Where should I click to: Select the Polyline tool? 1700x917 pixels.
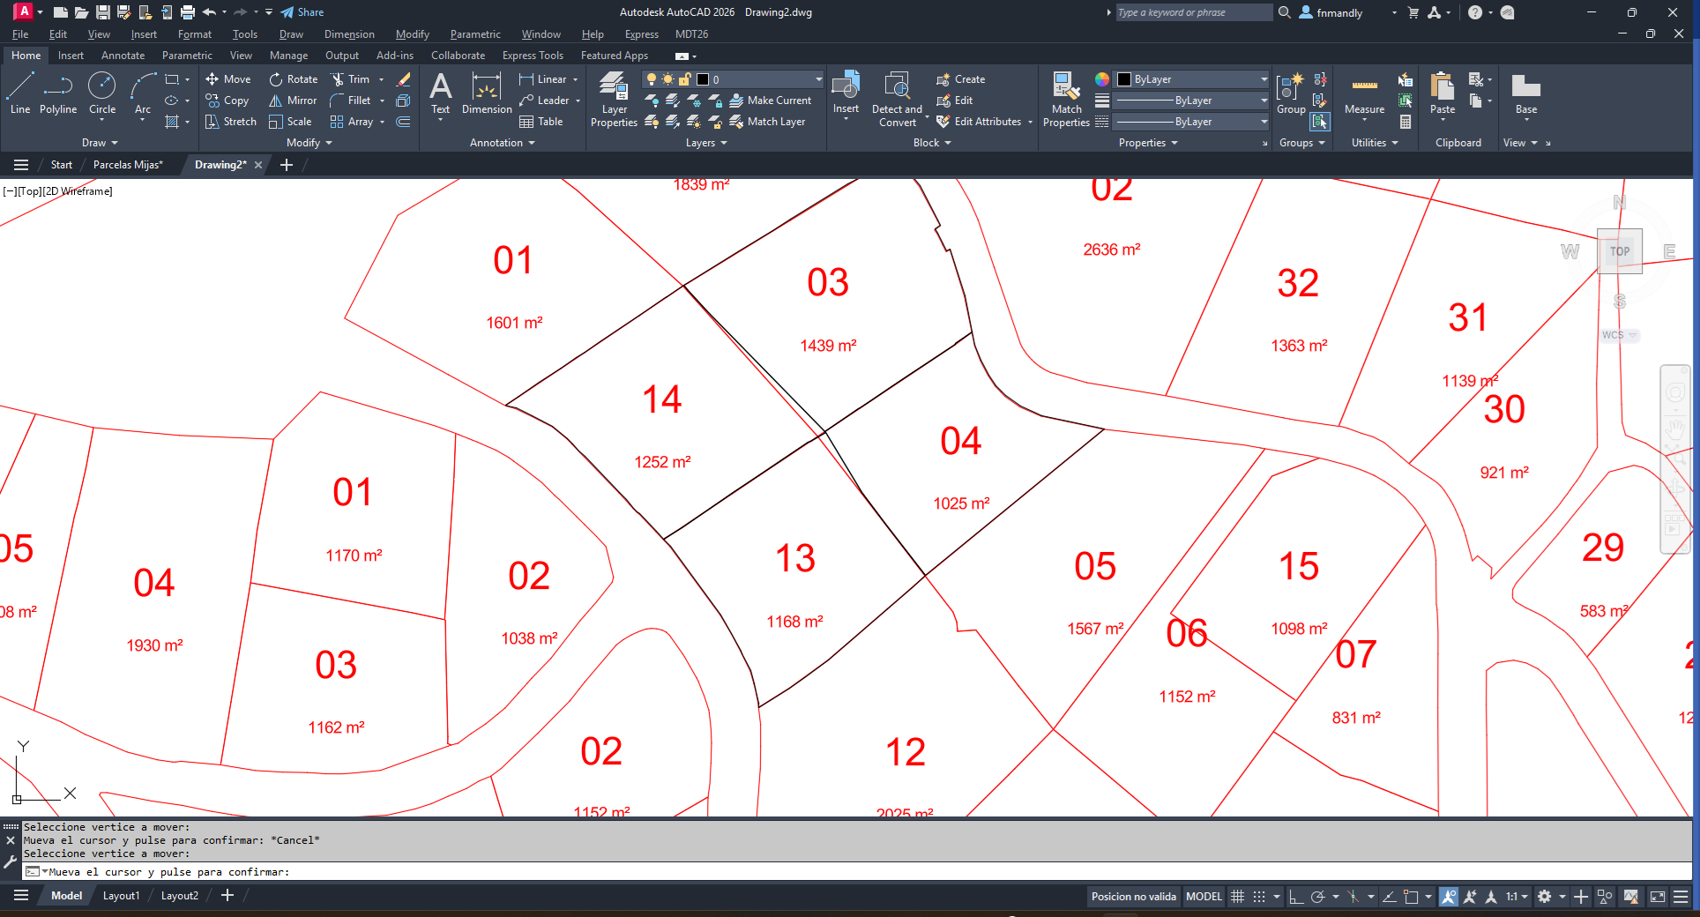tap(58, 93)
